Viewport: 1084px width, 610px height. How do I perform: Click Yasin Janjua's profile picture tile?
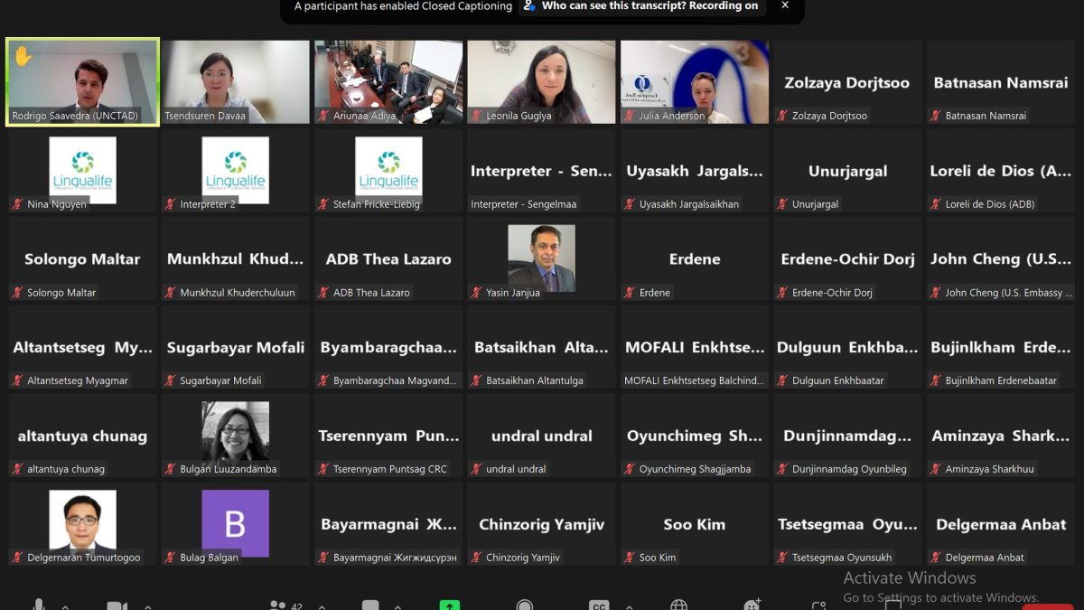(x=541, y=258)
